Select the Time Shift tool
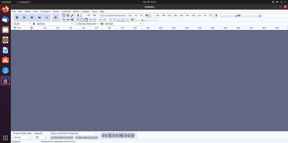288x143 pixels. point(68,20)
